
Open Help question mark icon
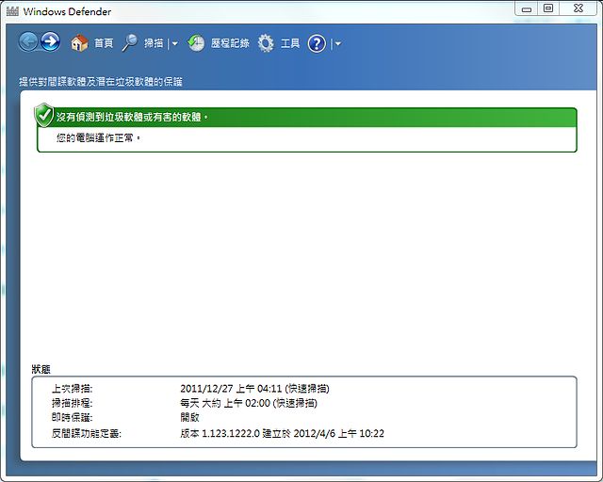pos(317,43)
